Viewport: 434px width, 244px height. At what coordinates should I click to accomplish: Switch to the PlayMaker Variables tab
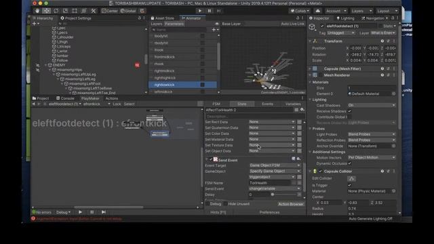point(293,104)
